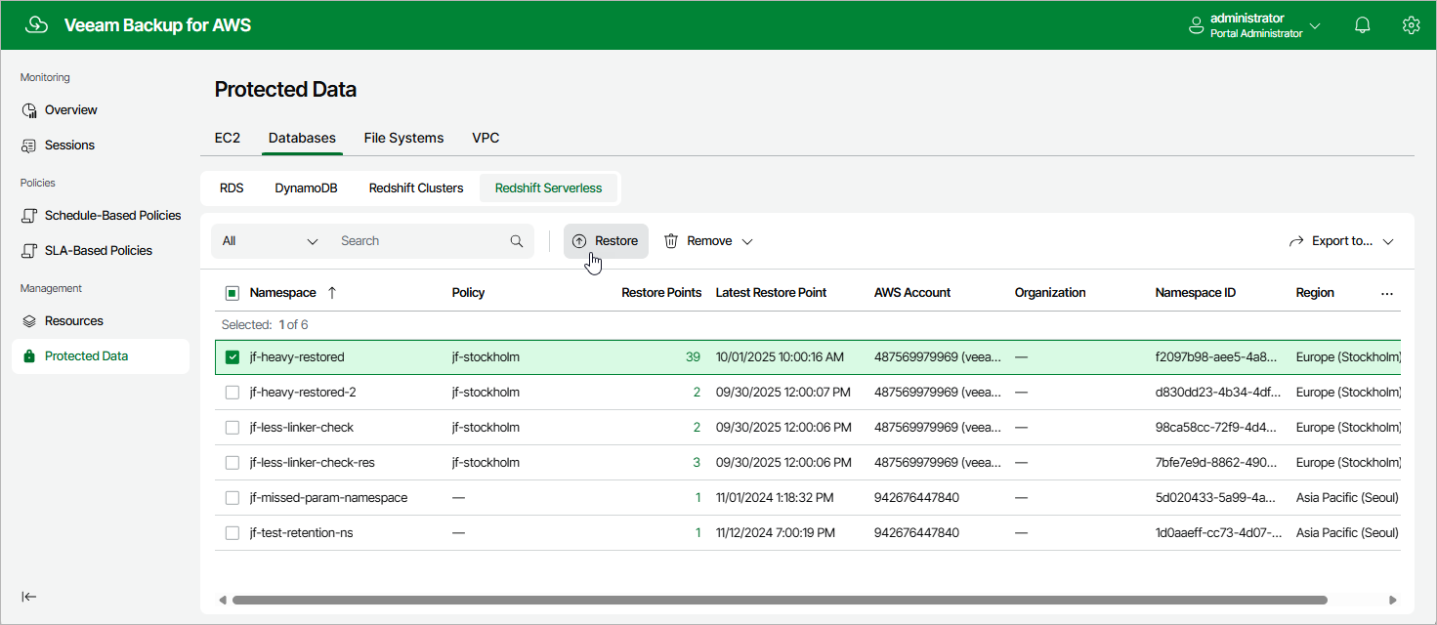Screen dimensions: 1437x625
Task: Click the AWS Account column header
Action: (912, 293)
